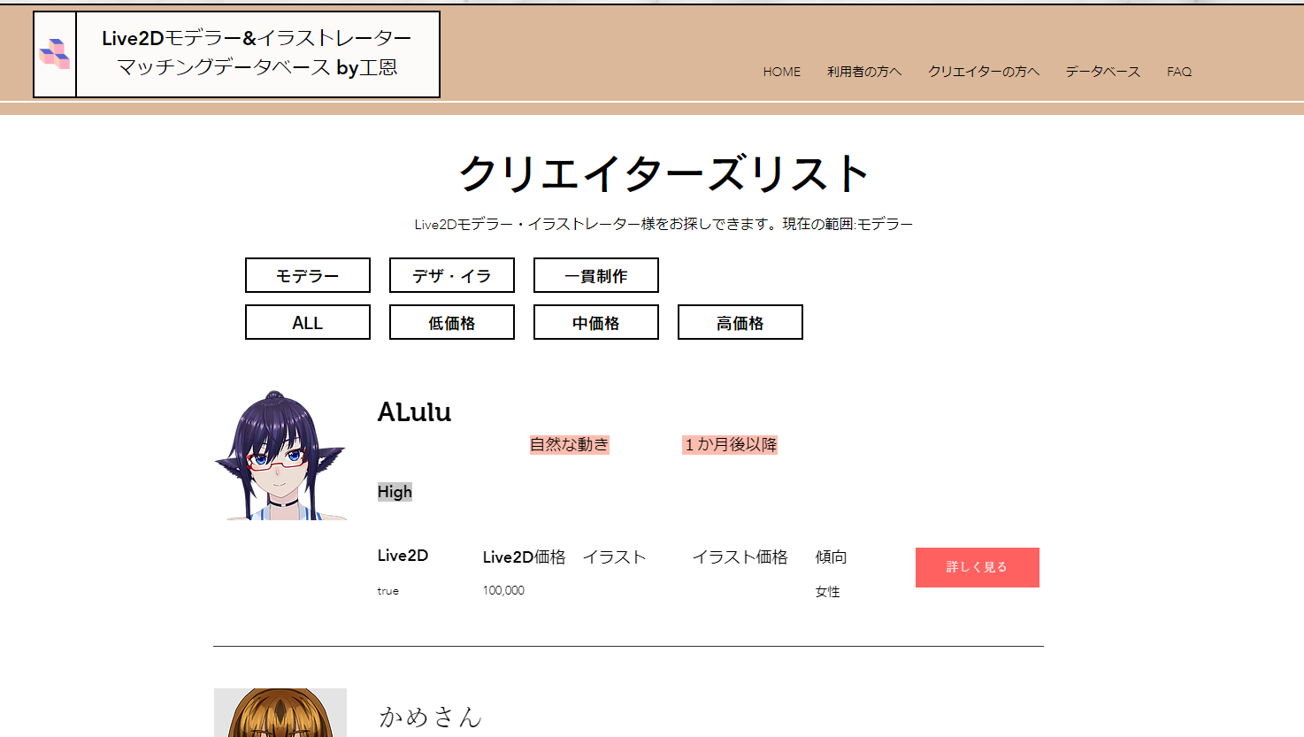The image size is (1304, 737).
Task: Open the HOME menu item
Action: pos(781,72)
